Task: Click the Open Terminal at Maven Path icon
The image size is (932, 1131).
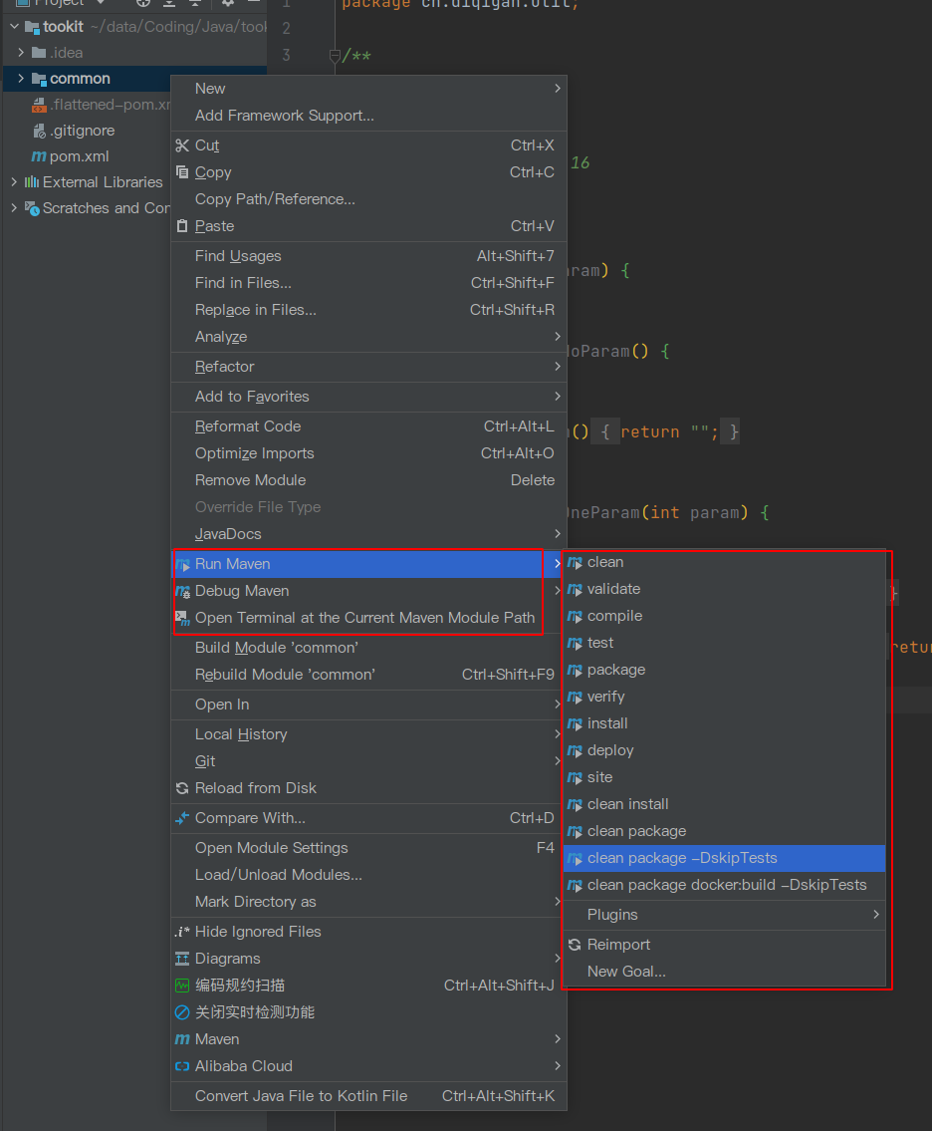Action: pos(182,618)
